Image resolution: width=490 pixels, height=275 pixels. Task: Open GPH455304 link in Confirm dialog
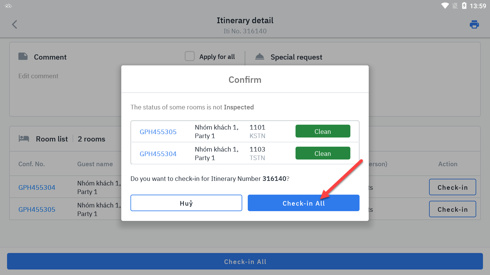158,154
